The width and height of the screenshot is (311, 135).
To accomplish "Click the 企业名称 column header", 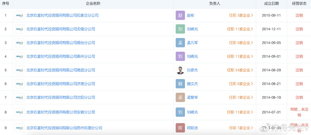I will [93, 4].
